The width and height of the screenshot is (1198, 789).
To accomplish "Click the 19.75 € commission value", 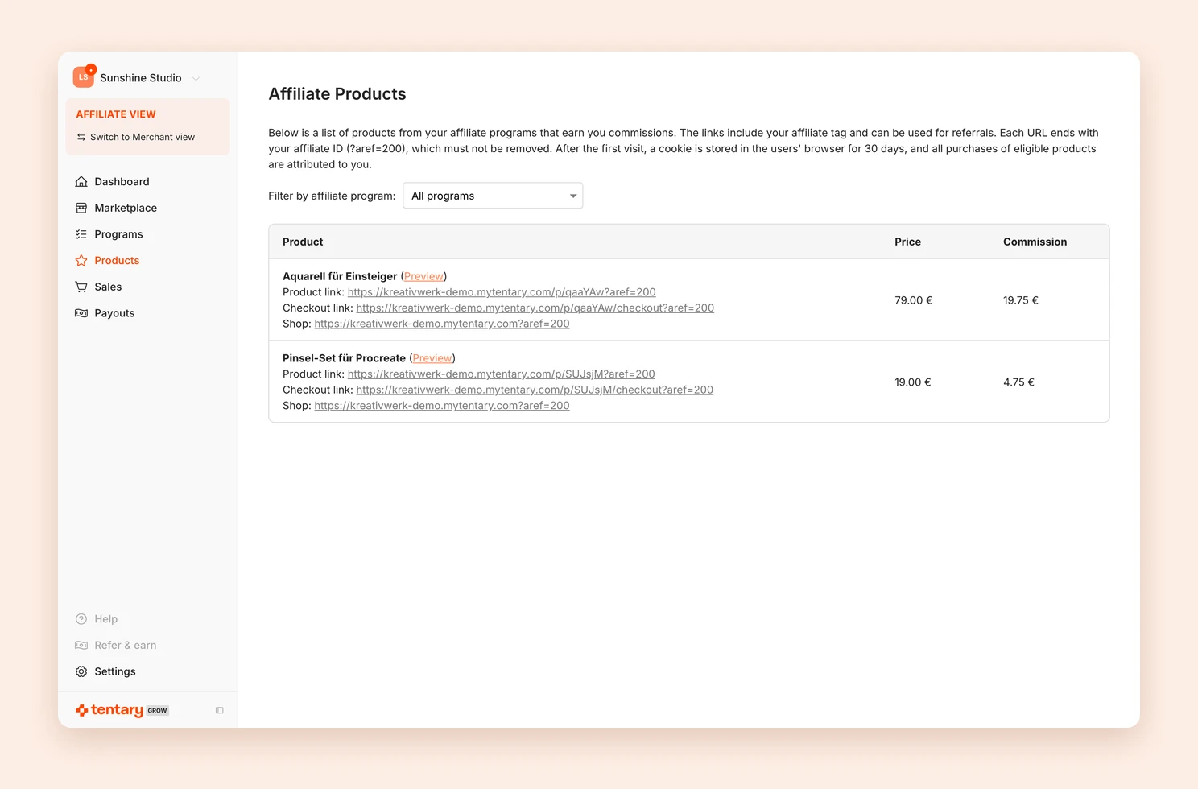I will [x=1021, y=300].
